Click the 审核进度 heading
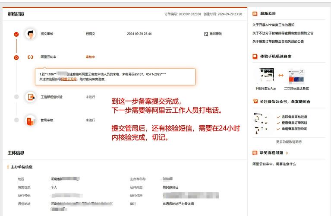The image size is (331, 216). tap(16, 14)
